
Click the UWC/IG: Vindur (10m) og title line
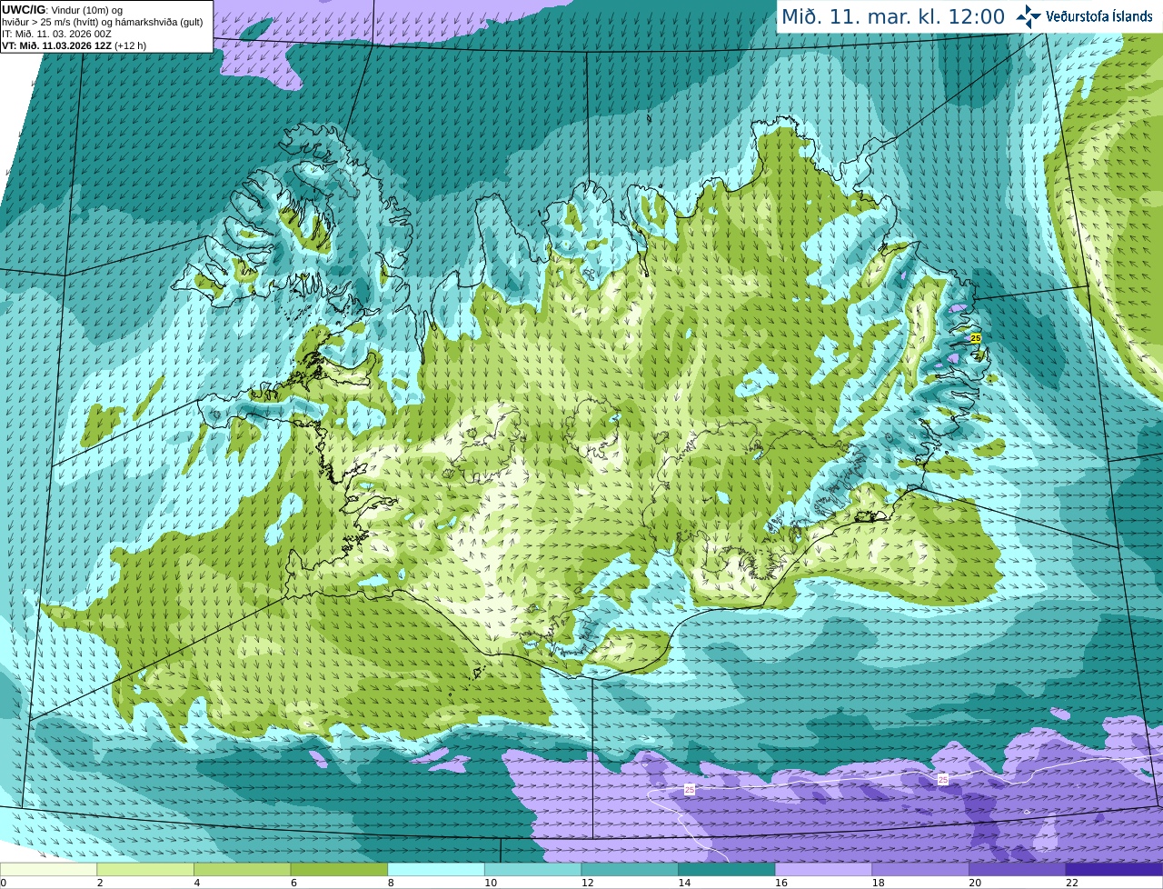coord(62,9)
